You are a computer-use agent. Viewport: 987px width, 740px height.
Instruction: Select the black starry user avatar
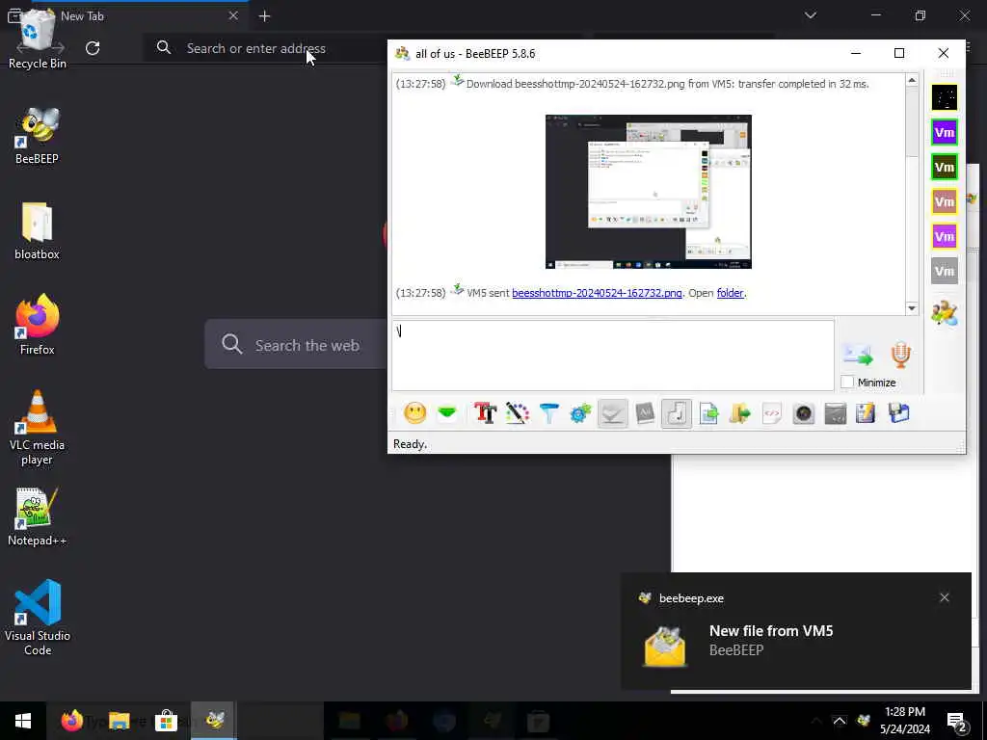(945, 97)
